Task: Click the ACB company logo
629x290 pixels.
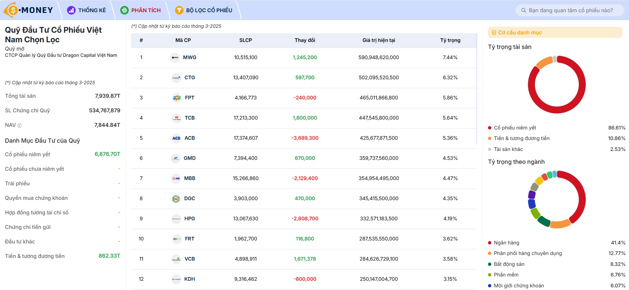Action: (176, 138)
